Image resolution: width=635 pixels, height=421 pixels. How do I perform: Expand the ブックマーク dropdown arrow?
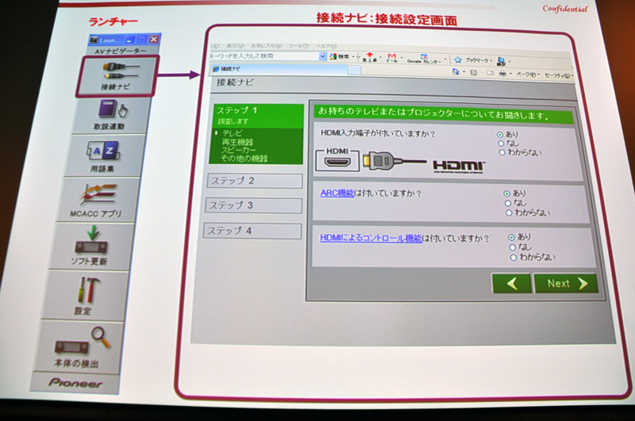coord(491,61)
